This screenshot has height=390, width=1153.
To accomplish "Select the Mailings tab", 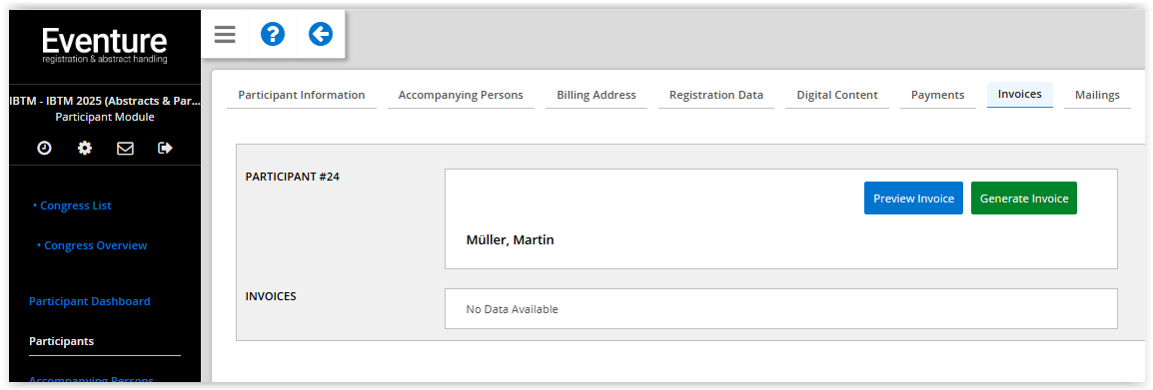I will click(1097, 96).
